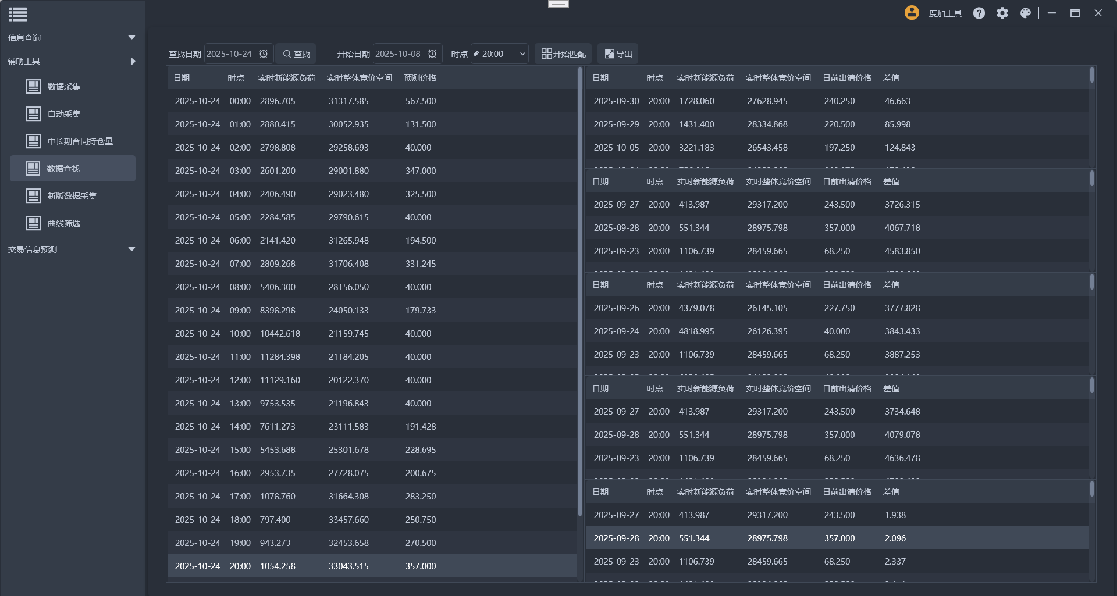Open the settings gear icon
Screen dimensions: 1117x596
pos(1002,13)
